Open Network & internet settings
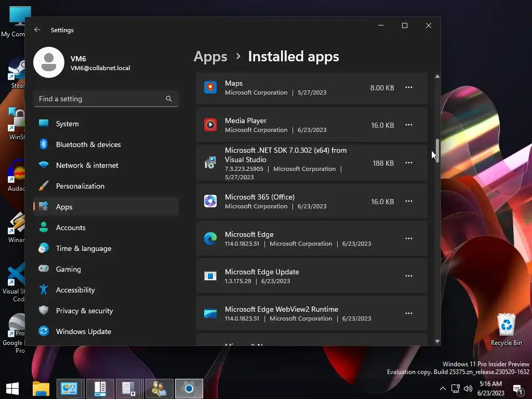532x399 pixels. pos(106,165)
